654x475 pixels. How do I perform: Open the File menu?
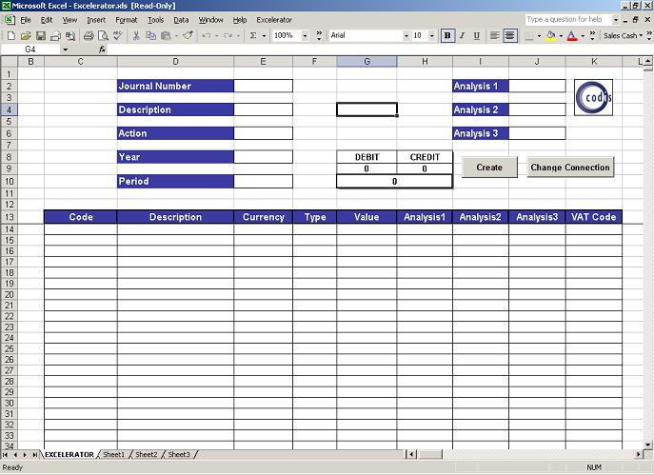26,20
